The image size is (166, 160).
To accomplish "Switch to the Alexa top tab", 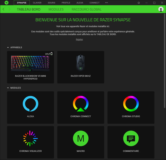I will coord(80,3).
